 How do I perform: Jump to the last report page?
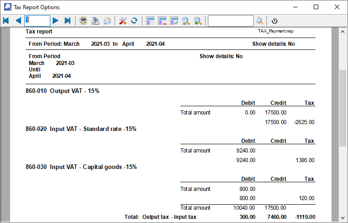coord(67,21)
